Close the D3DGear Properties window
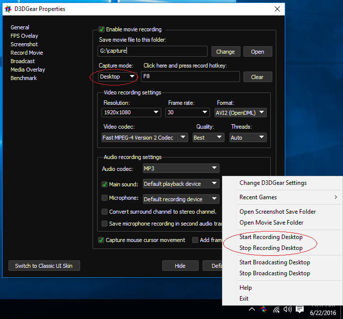Image resolution: width=343 pixels, height=319 pixels. coord(277,9)
